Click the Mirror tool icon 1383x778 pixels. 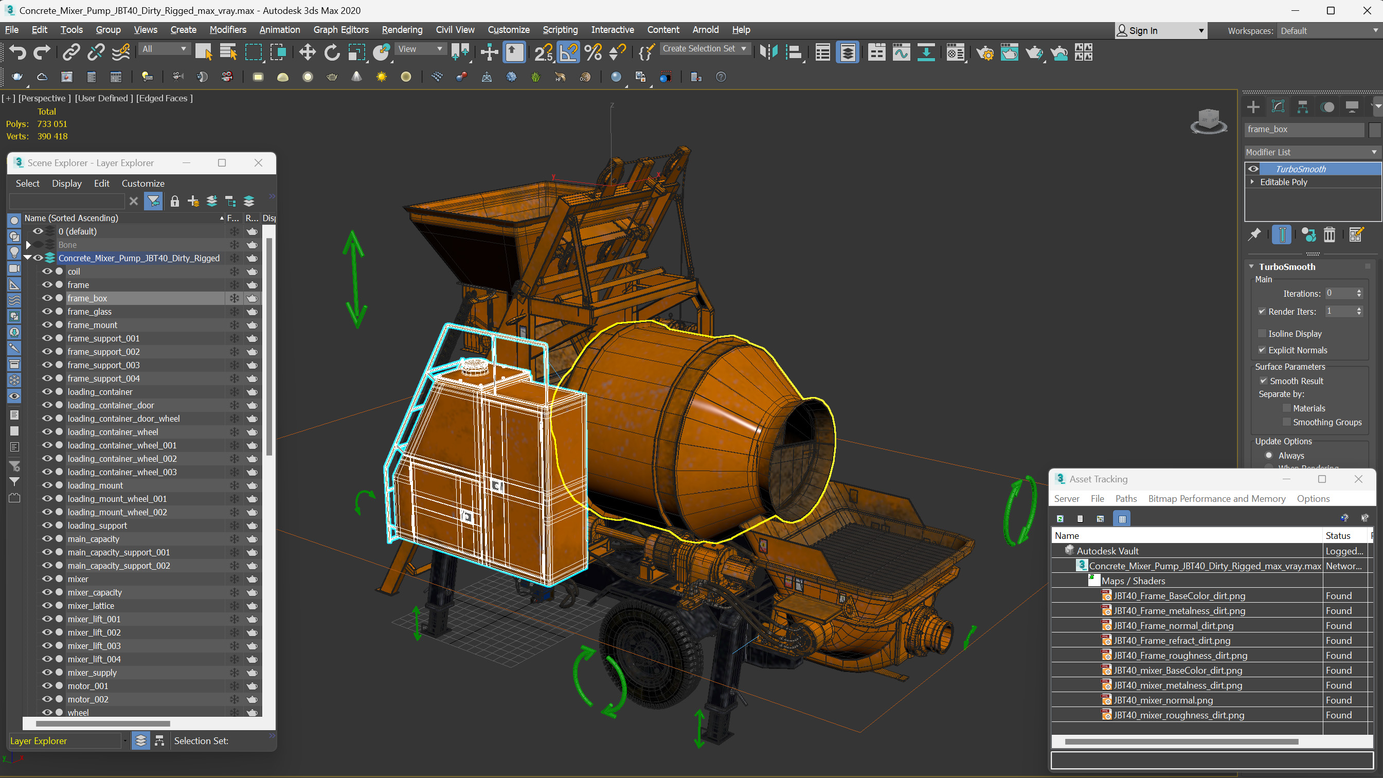(769, 52)
